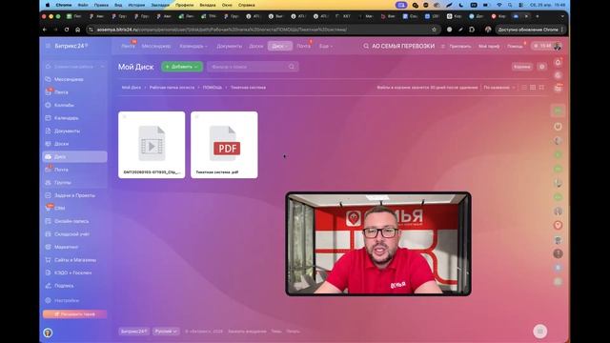The image size is (610, 343).
Task: Expand the Диск top menu dropdown
Action: (x=279, y=47)
